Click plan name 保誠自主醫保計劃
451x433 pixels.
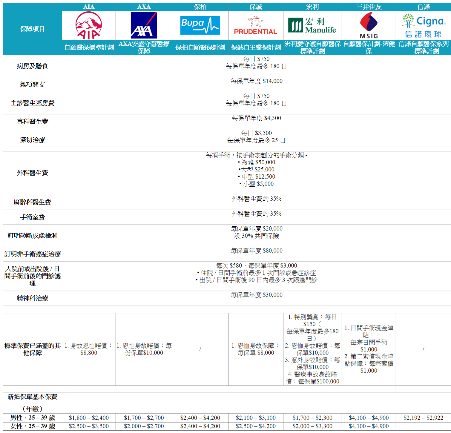coord(256,47)
